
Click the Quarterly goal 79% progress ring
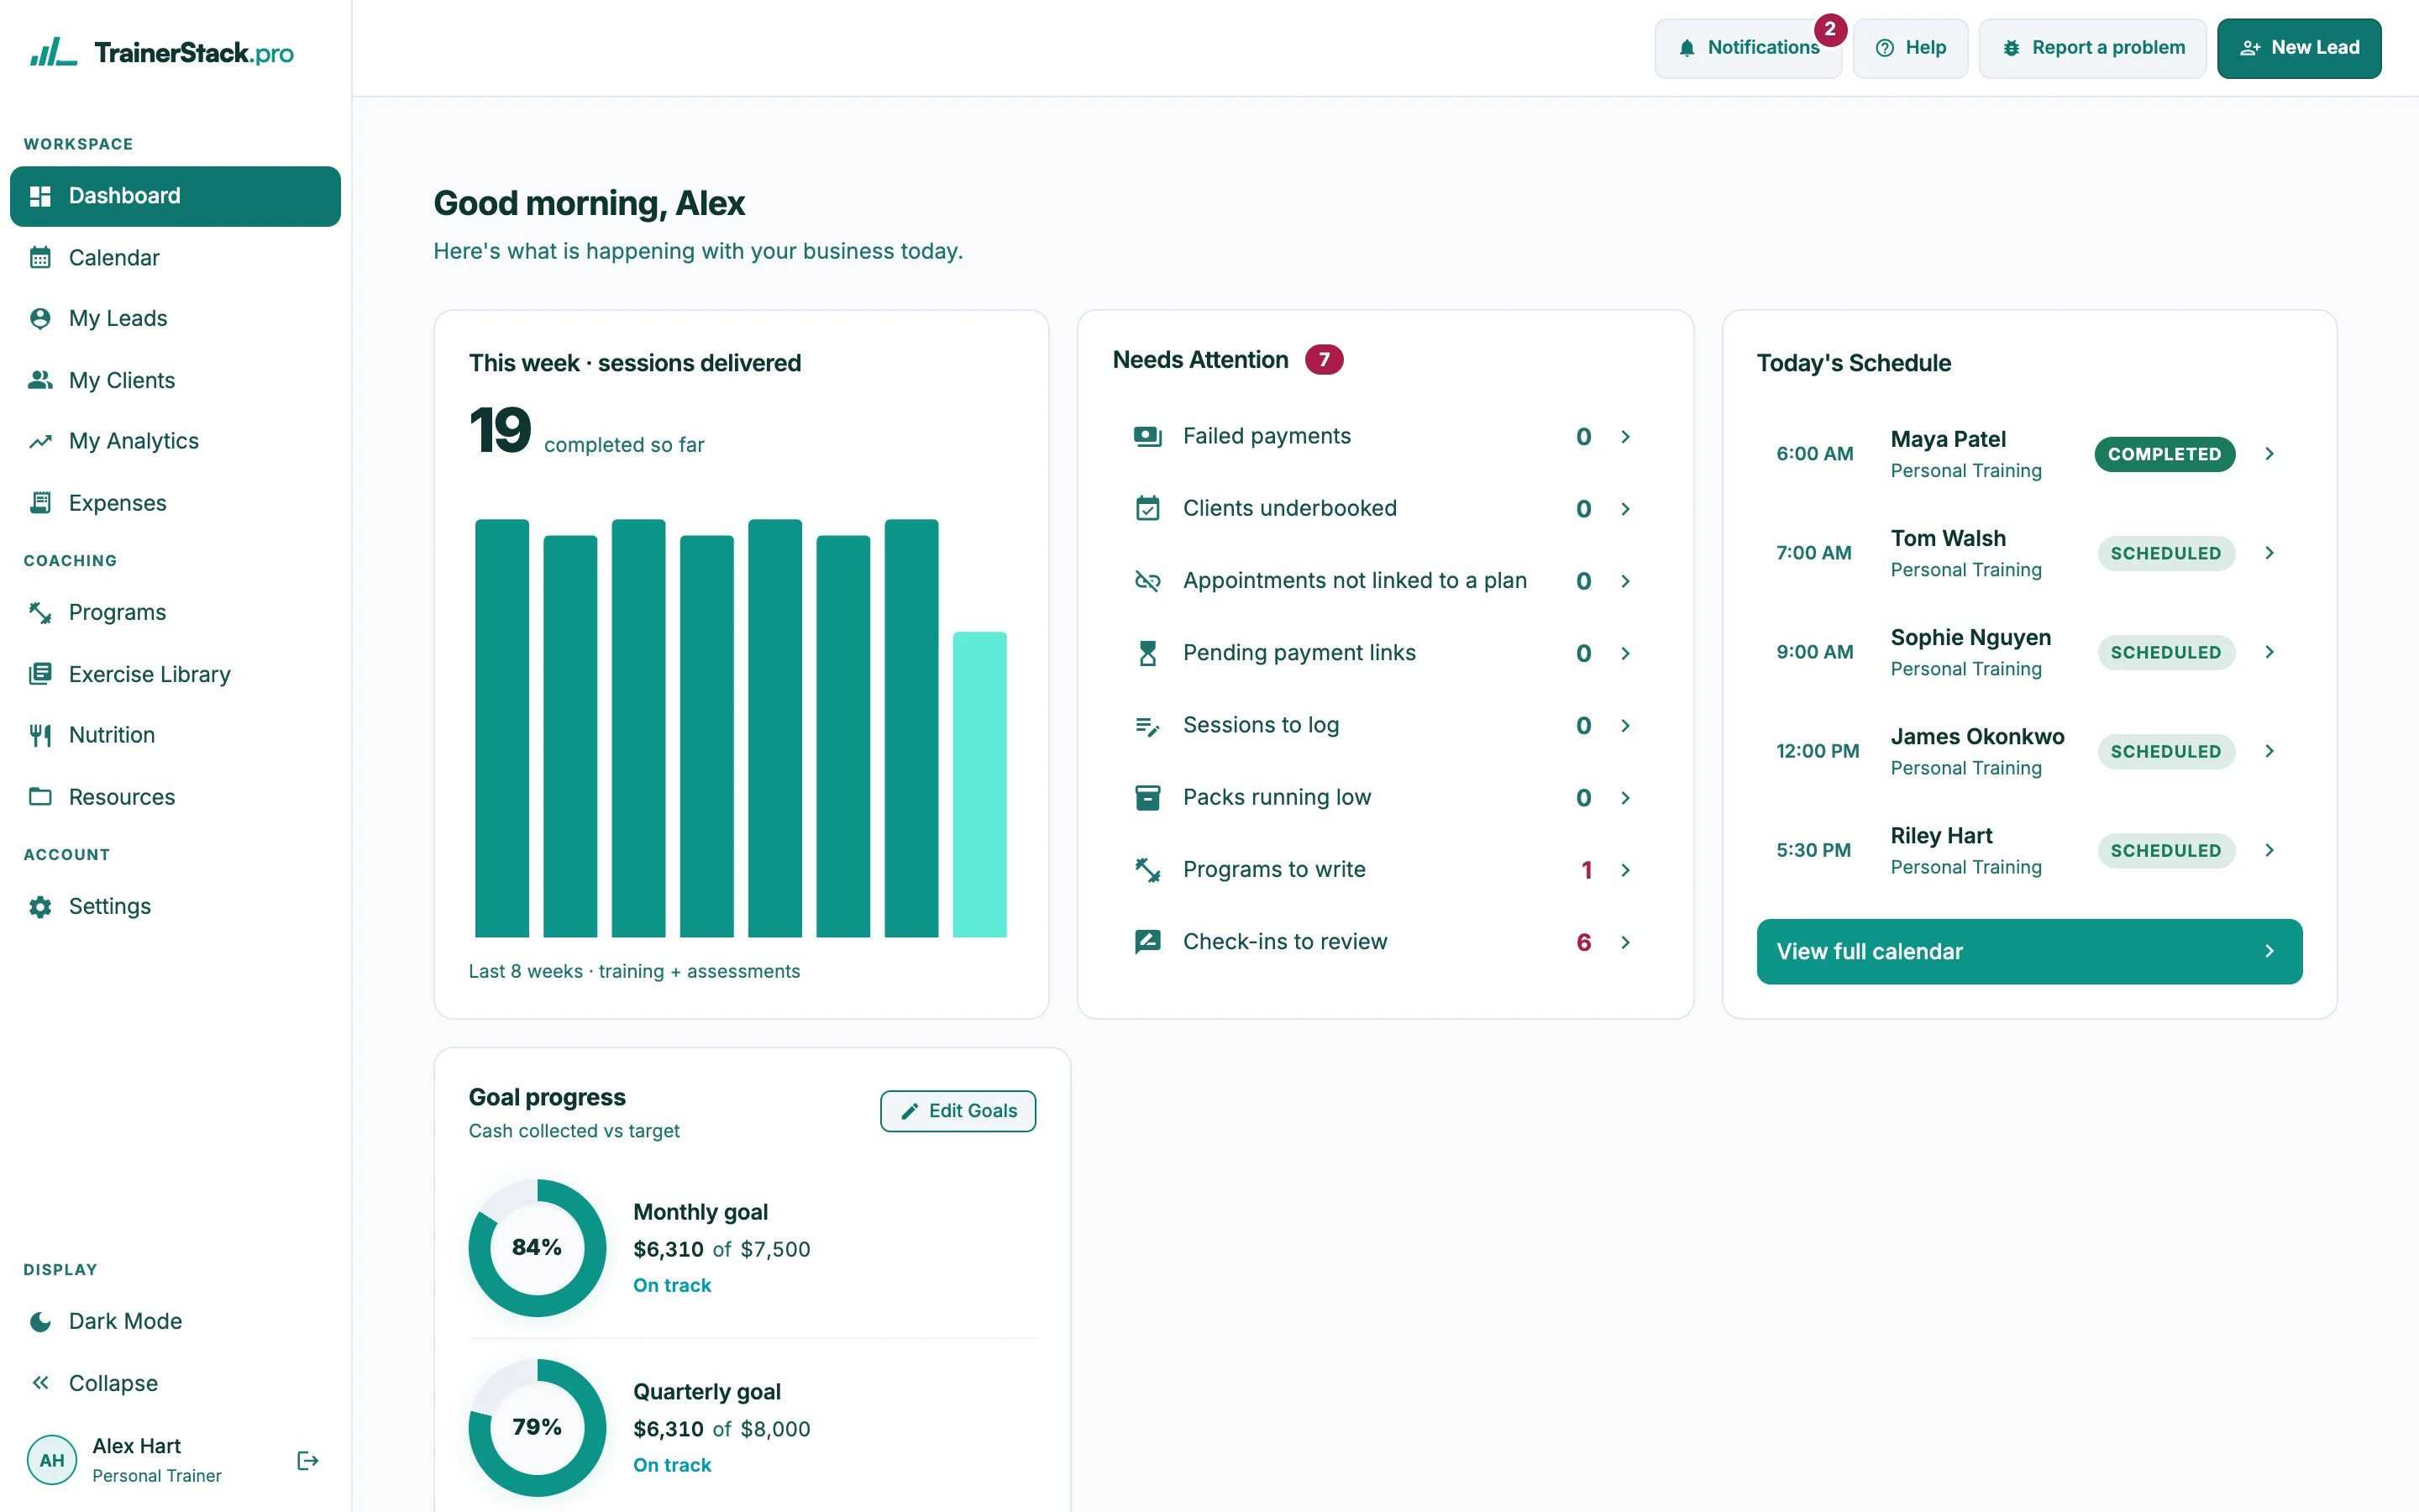tap(537, 1428)
